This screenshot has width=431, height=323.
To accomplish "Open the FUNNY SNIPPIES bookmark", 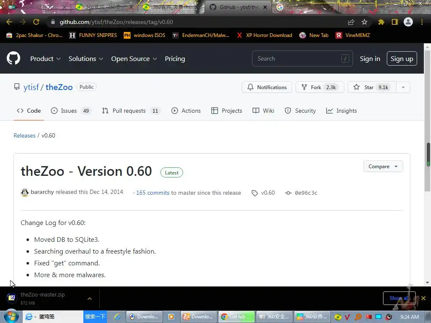I will coord(93,35).
